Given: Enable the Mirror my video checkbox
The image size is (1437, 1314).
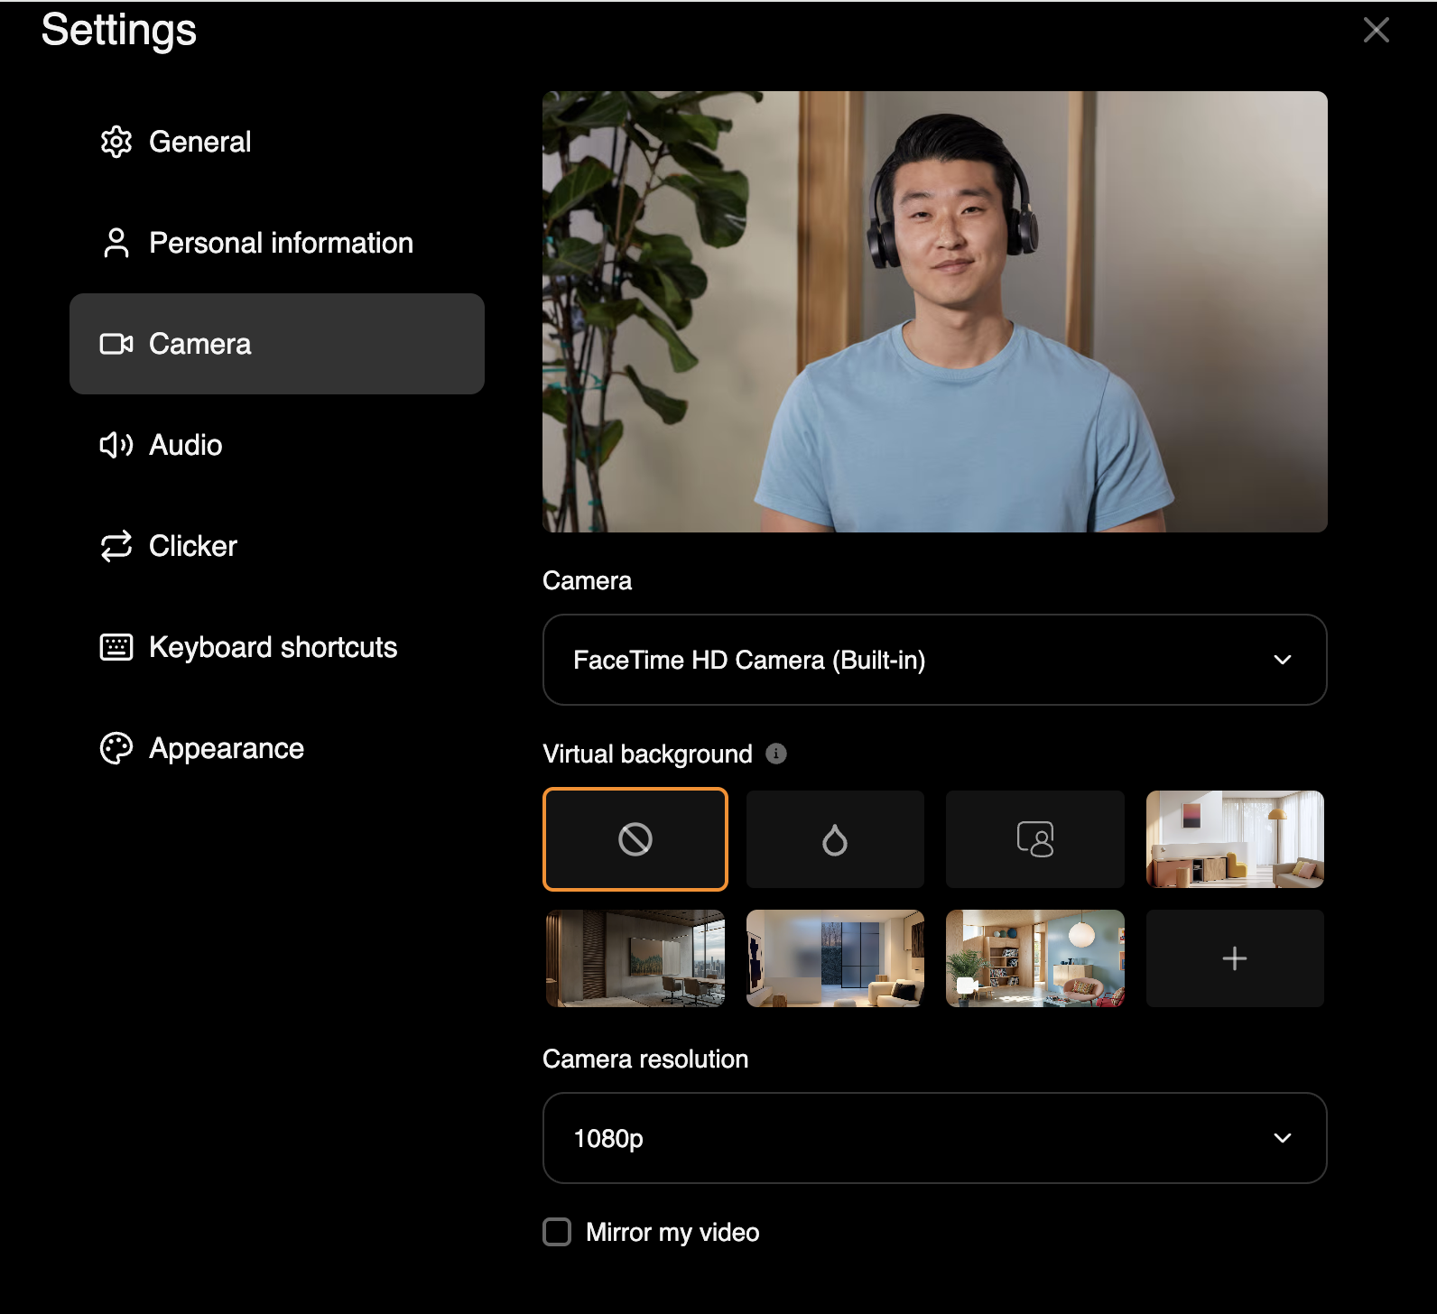Looking at the screenshot, I should (x=557, y=1232).
